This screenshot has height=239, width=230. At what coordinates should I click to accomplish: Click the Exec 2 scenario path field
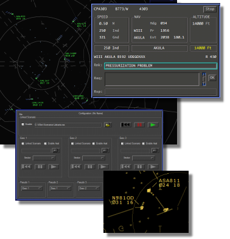86,151
